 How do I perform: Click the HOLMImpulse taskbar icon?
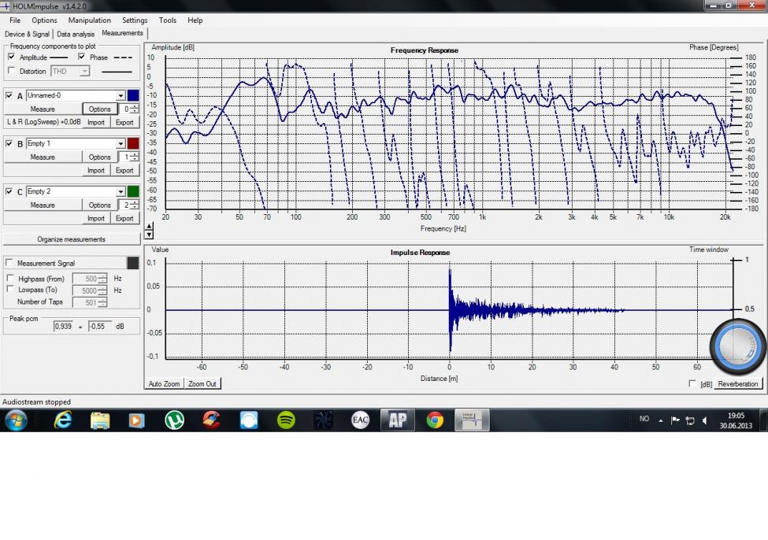[472, 420]
